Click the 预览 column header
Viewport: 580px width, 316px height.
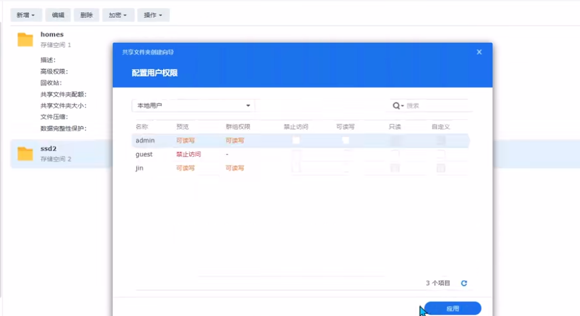click(x=182, y=127)
